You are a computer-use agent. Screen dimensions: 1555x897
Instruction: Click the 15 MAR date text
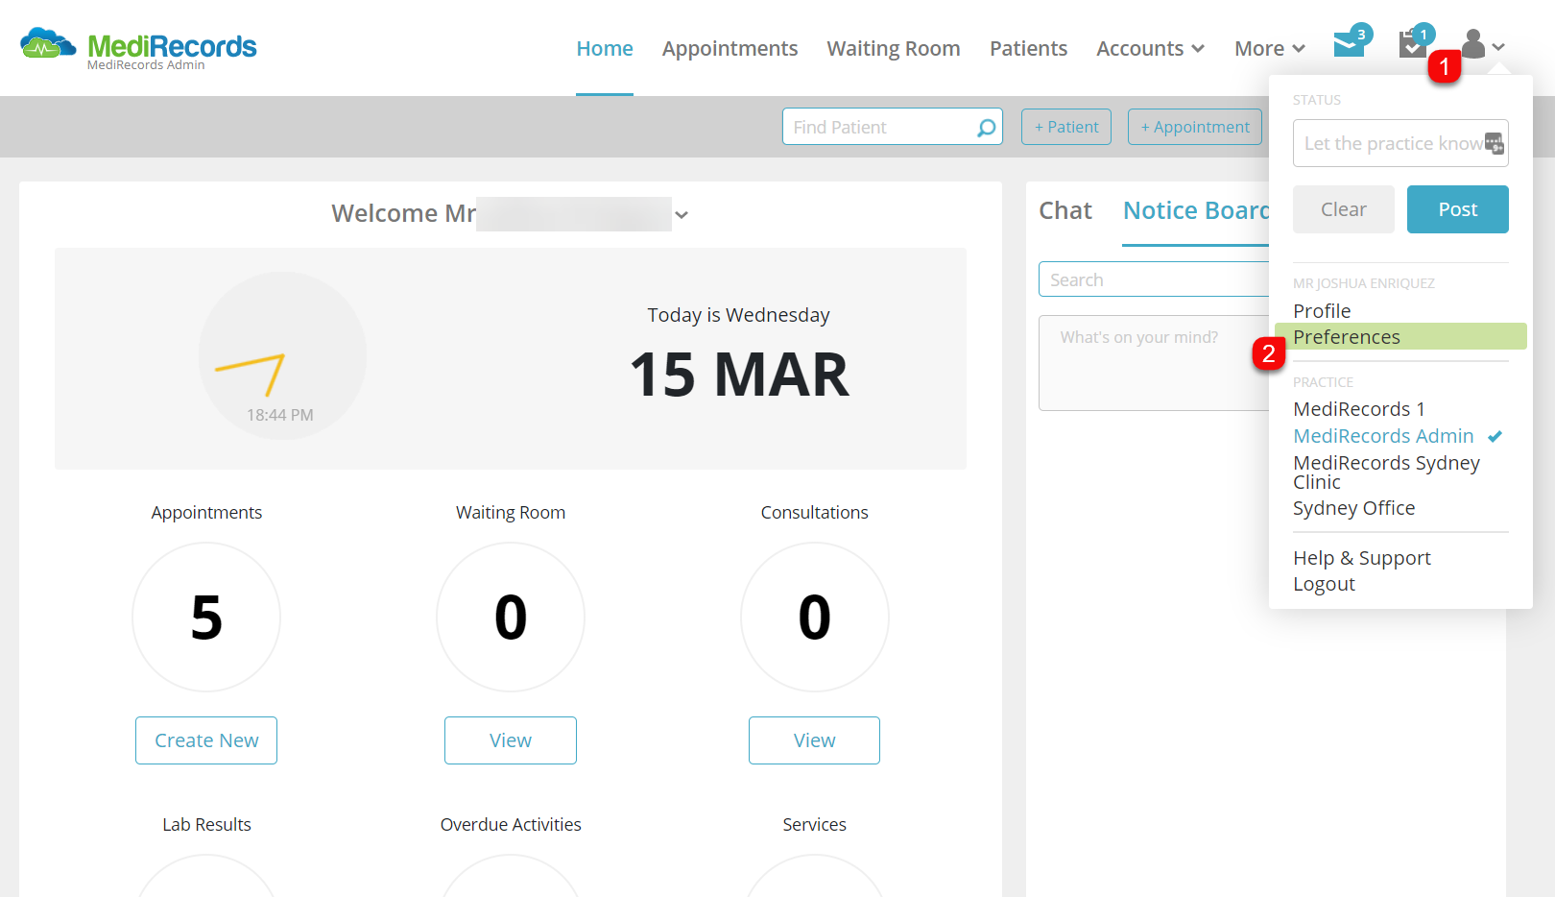click(739, 375)
